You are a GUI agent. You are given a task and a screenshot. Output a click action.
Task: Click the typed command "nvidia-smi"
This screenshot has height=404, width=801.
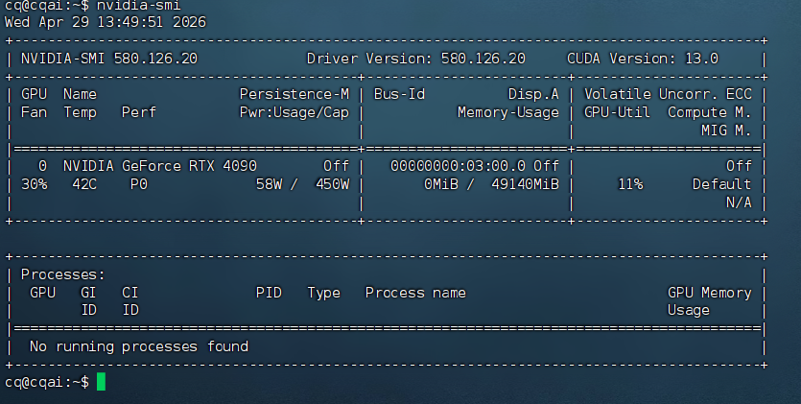[x=138, y=5]
